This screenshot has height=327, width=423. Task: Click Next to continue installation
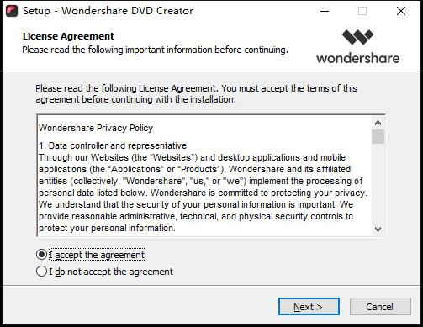pos(309,307)
